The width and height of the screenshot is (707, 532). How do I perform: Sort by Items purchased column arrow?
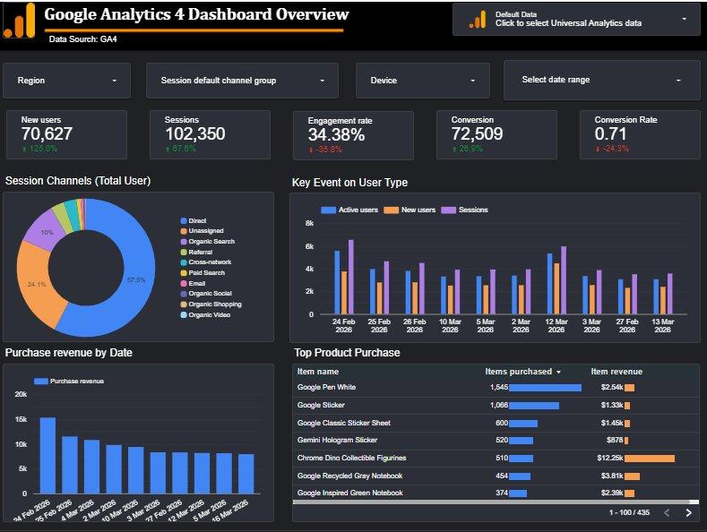pos(558,372)
